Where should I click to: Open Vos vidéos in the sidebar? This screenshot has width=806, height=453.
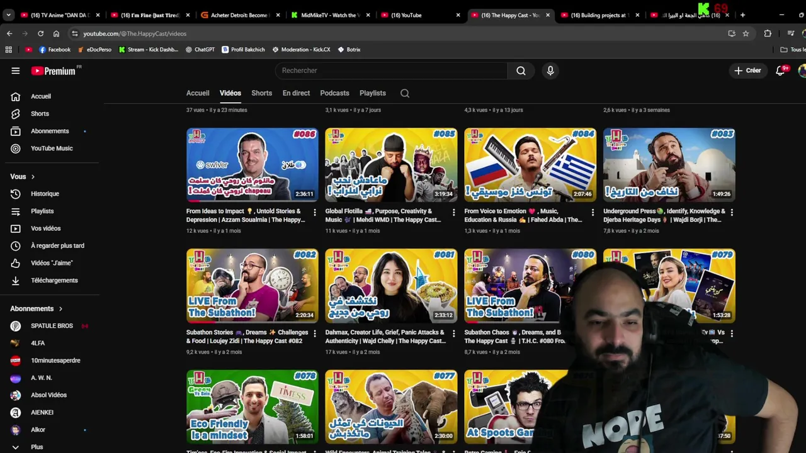coord(45,228)
